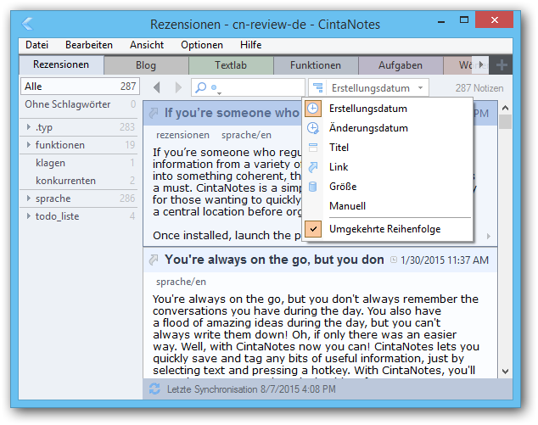Screen dimensions: 538x425
Task: Click the Link arrow icon in sort menu
Action: (313, 167)
